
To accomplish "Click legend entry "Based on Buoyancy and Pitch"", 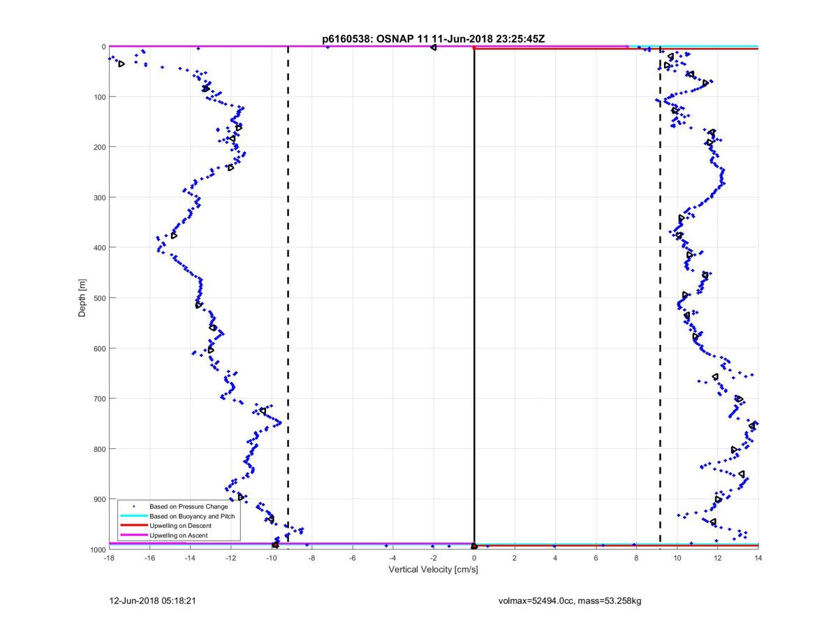I will pyautogui.click(x=192, y=516).
